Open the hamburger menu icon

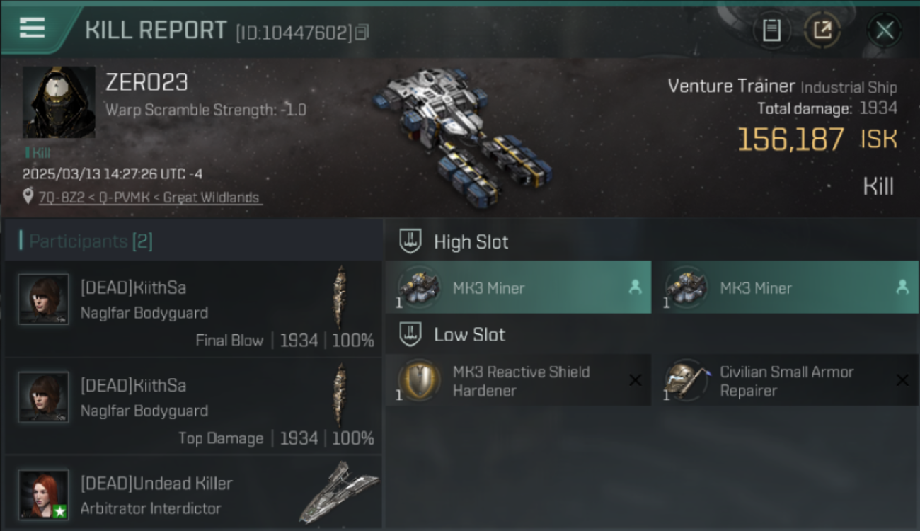[x=32, y=28]
